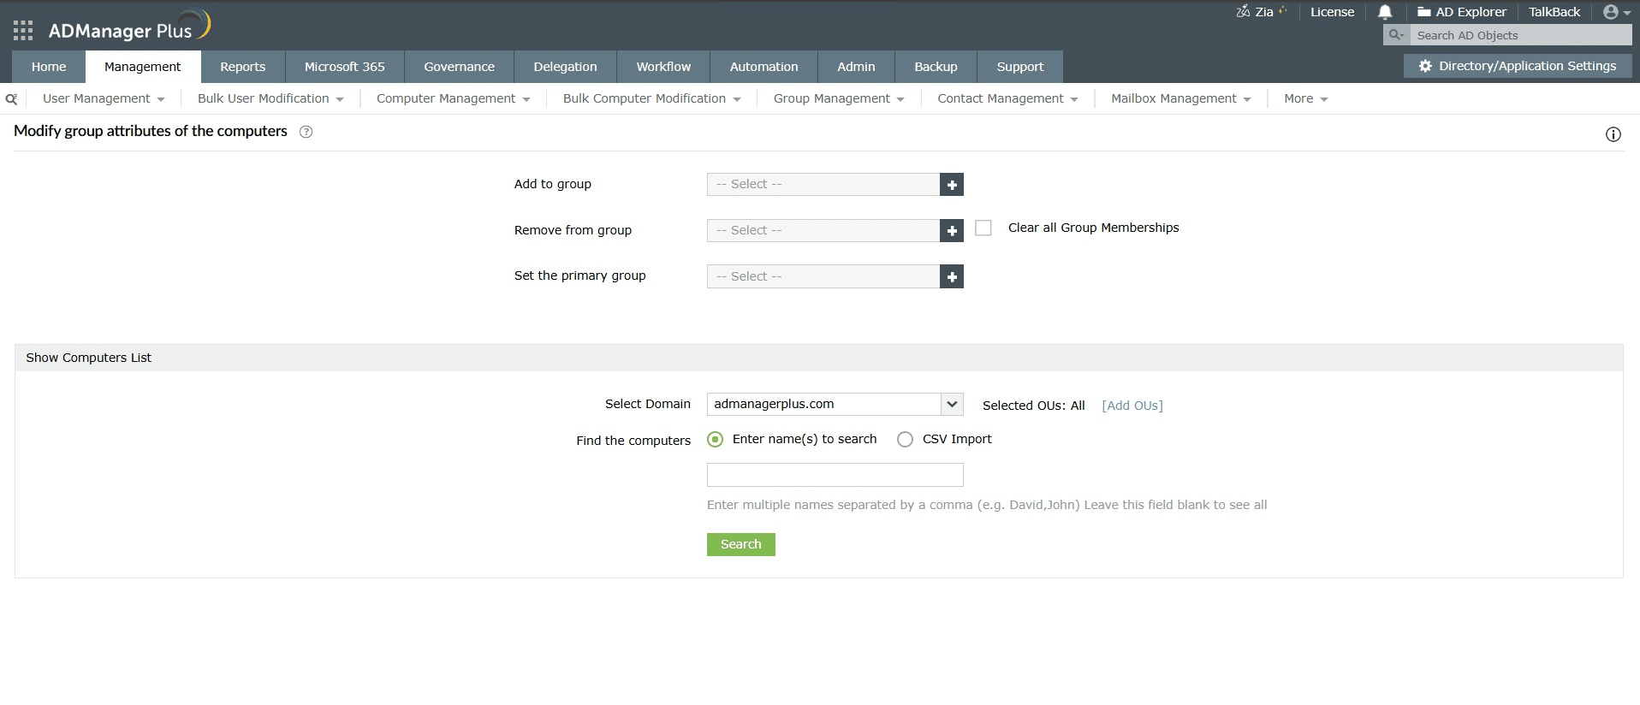Image resolution: width=1640 pixels, height=705 pixels.
Task: Switch to the Admin tab
Action: click(x=856, y=67)
